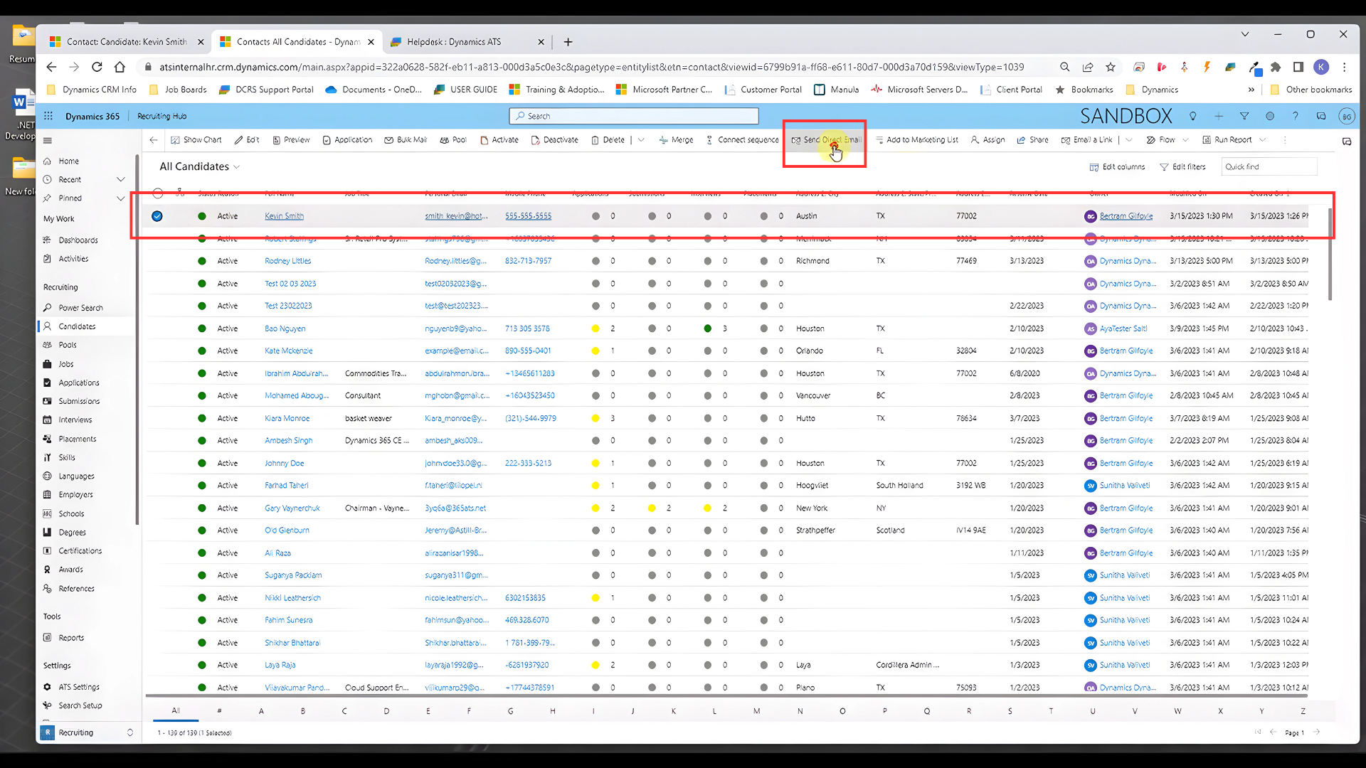
Task: Click the Pool command in toolbar
Action: point(453,140)
